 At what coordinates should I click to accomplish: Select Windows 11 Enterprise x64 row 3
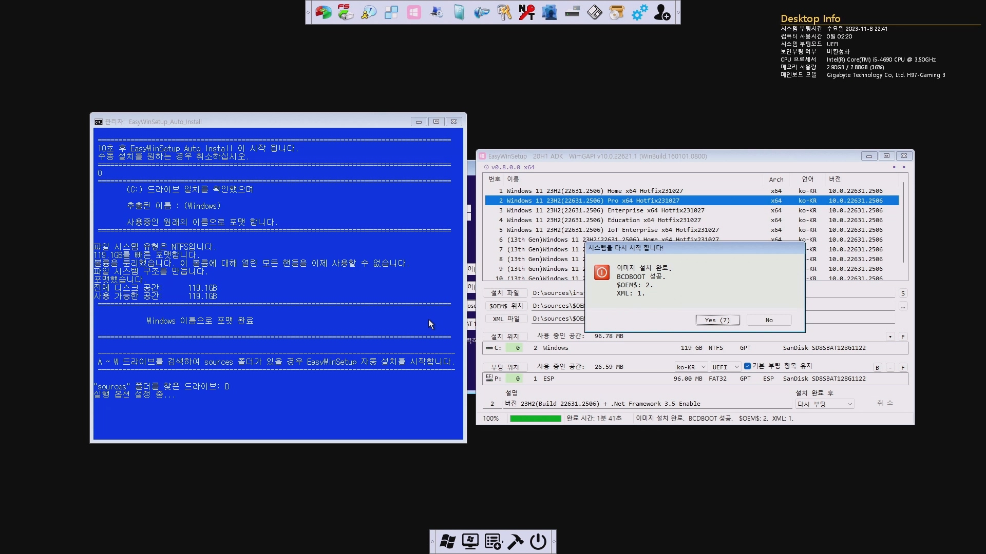coord(692,210)
